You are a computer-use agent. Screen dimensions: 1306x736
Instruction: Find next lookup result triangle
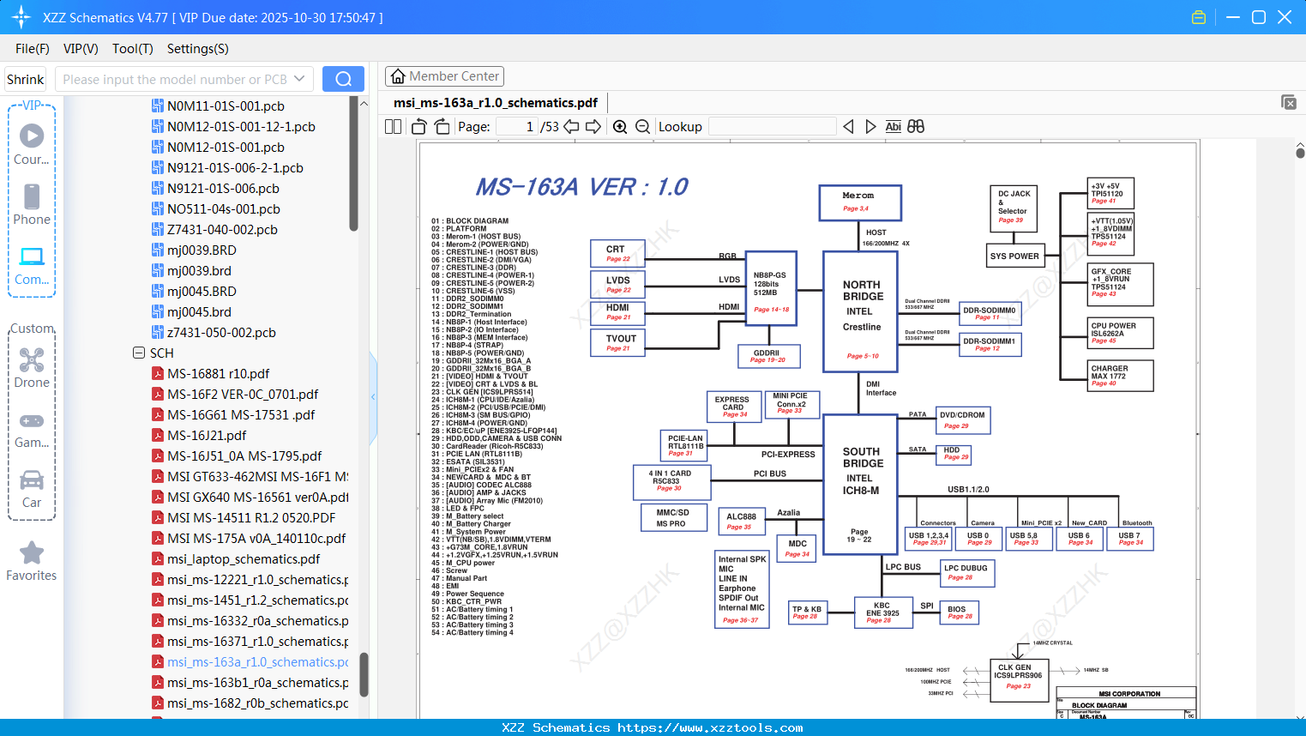click(x=870, y=127)
